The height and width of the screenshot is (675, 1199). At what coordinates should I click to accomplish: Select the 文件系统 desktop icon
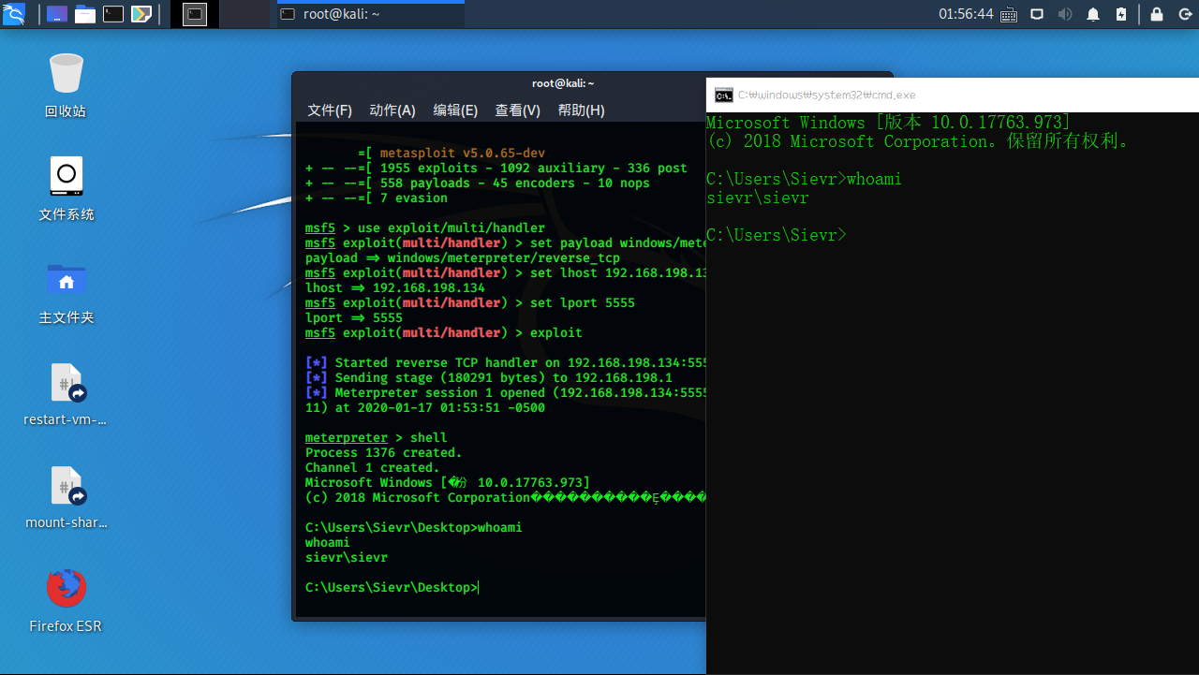pos(66,188)
